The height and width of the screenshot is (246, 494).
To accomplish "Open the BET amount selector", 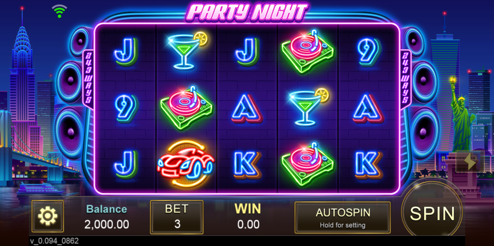I will [177, 217].
